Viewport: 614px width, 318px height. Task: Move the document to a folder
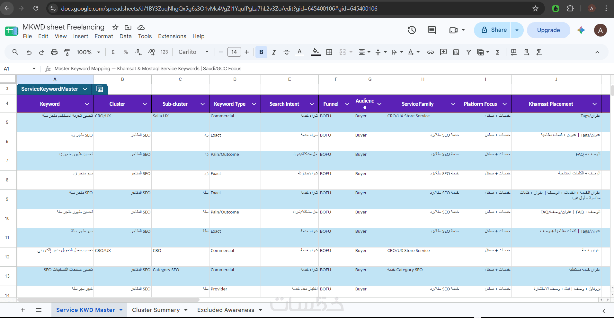point(128,27)
